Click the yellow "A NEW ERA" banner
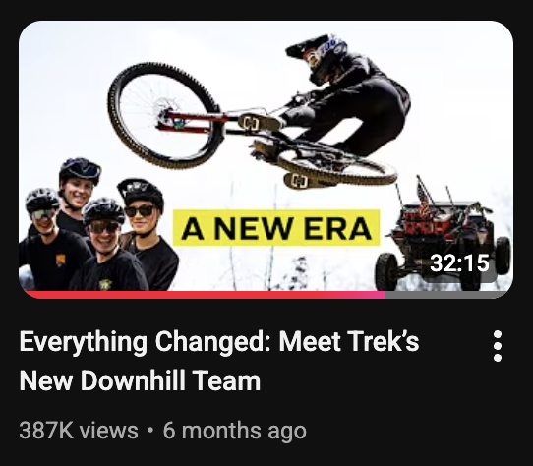Screen dimensions: 533x466 tap(276, 228)
